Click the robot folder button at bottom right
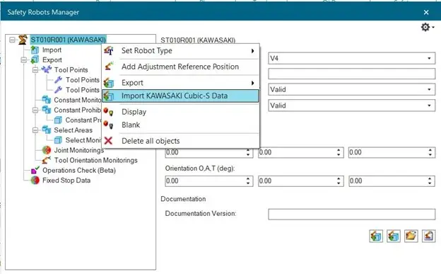Image resolution: width=441 pixels, height=274 pixels. pos(411,236)
